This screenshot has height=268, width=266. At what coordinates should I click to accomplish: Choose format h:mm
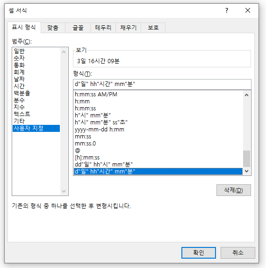point(158,101)
